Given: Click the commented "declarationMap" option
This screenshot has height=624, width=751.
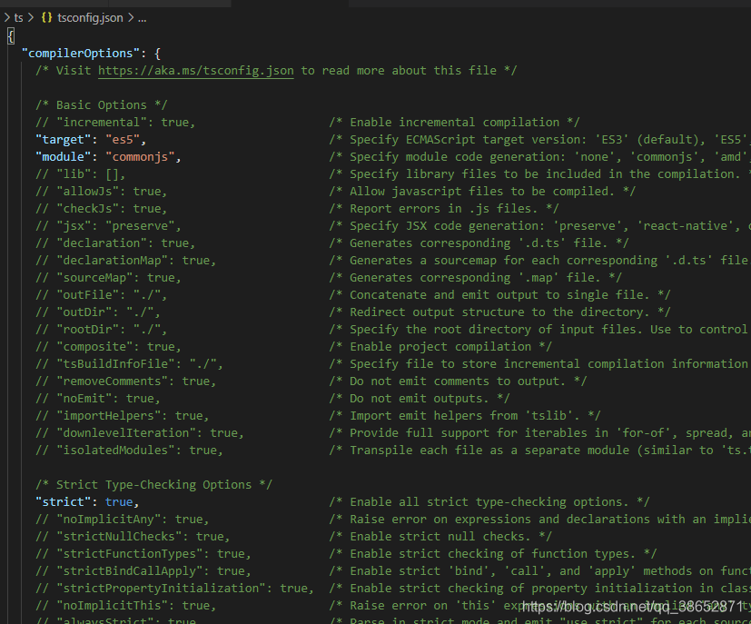Looking at the screenshot, I should pos(126,260).
